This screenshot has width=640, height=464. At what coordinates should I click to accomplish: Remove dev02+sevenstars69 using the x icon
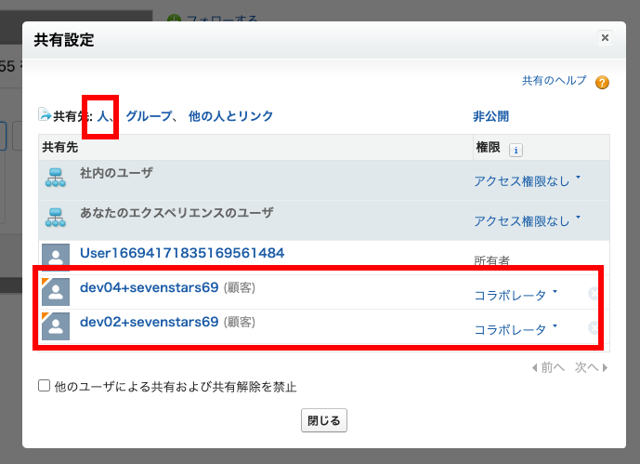[x=593, y=327]
